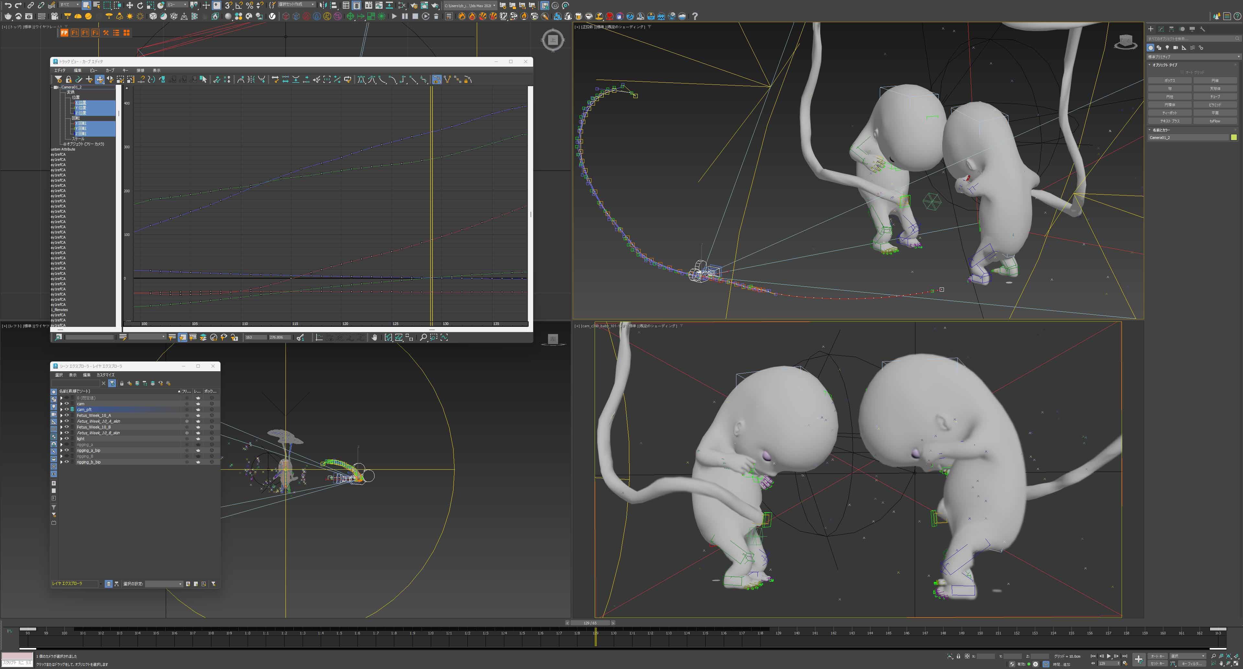Viewport: 1243px width, 669px height.
Task: Hide the Fetus_Week_10_A layer with its eye icon
Action: 67,415
